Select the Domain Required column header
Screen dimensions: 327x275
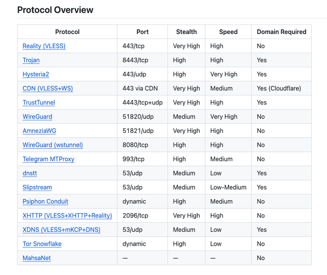[281, 32]
